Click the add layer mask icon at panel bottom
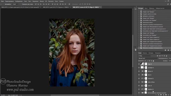Viewport: 171px width, 96px height. (x=161, y=95)
